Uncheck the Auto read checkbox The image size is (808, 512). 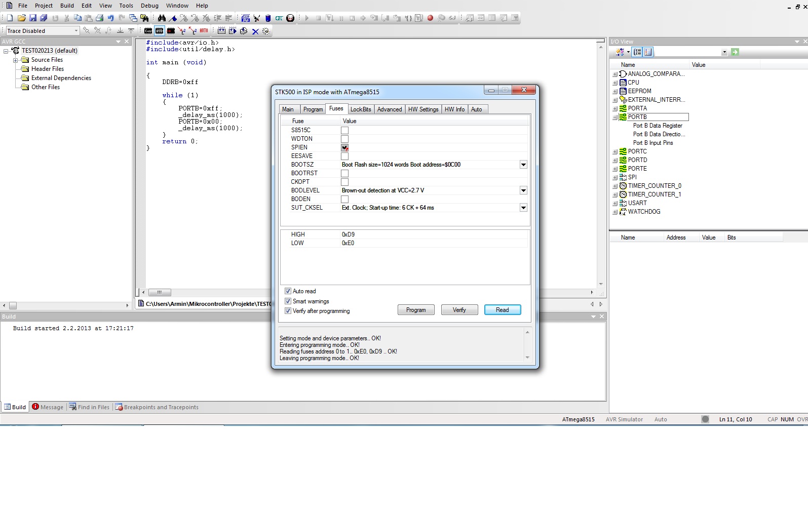[x=288, y=291]
